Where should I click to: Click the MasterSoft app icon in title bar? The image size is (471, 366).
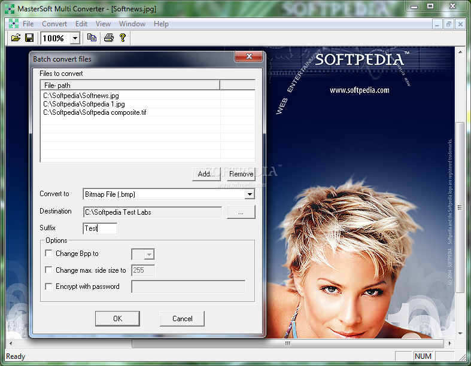click(10, 8)
